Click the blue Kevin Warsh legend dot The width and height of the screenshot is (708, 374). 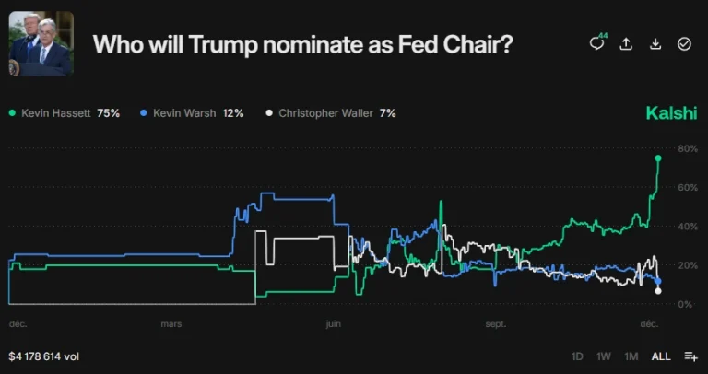point(143,113)
